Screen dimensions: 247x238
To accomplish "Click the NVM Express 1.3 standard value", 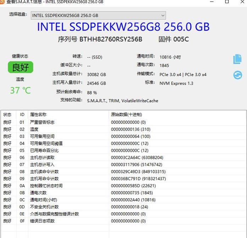I will coord(176,83).
